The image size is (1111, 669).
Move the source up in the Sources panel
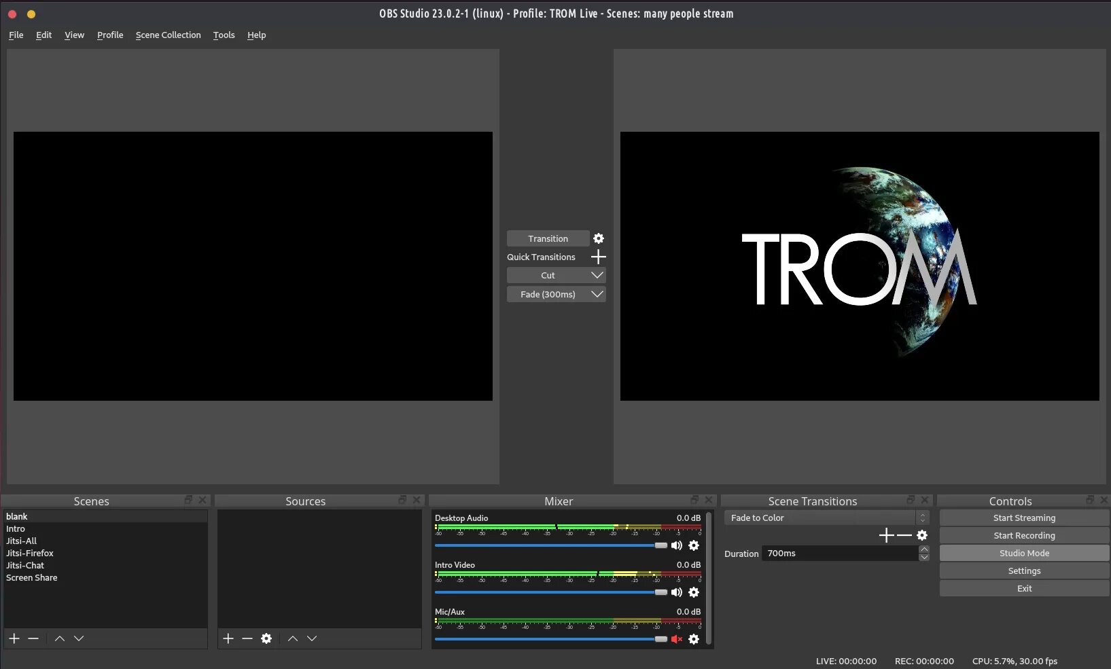pyautogui.click(x=293, y=638)
